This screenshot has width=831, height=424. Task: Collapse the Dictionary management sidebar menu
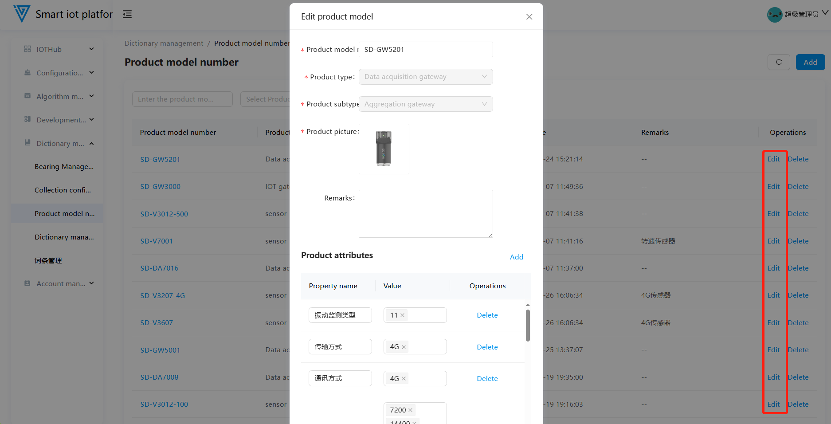(x=59, y=143)
